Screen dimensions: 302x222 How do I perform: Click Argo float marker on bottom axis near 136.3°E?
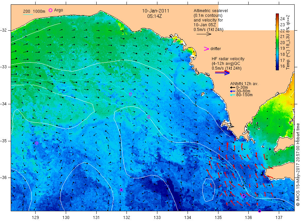259,211
